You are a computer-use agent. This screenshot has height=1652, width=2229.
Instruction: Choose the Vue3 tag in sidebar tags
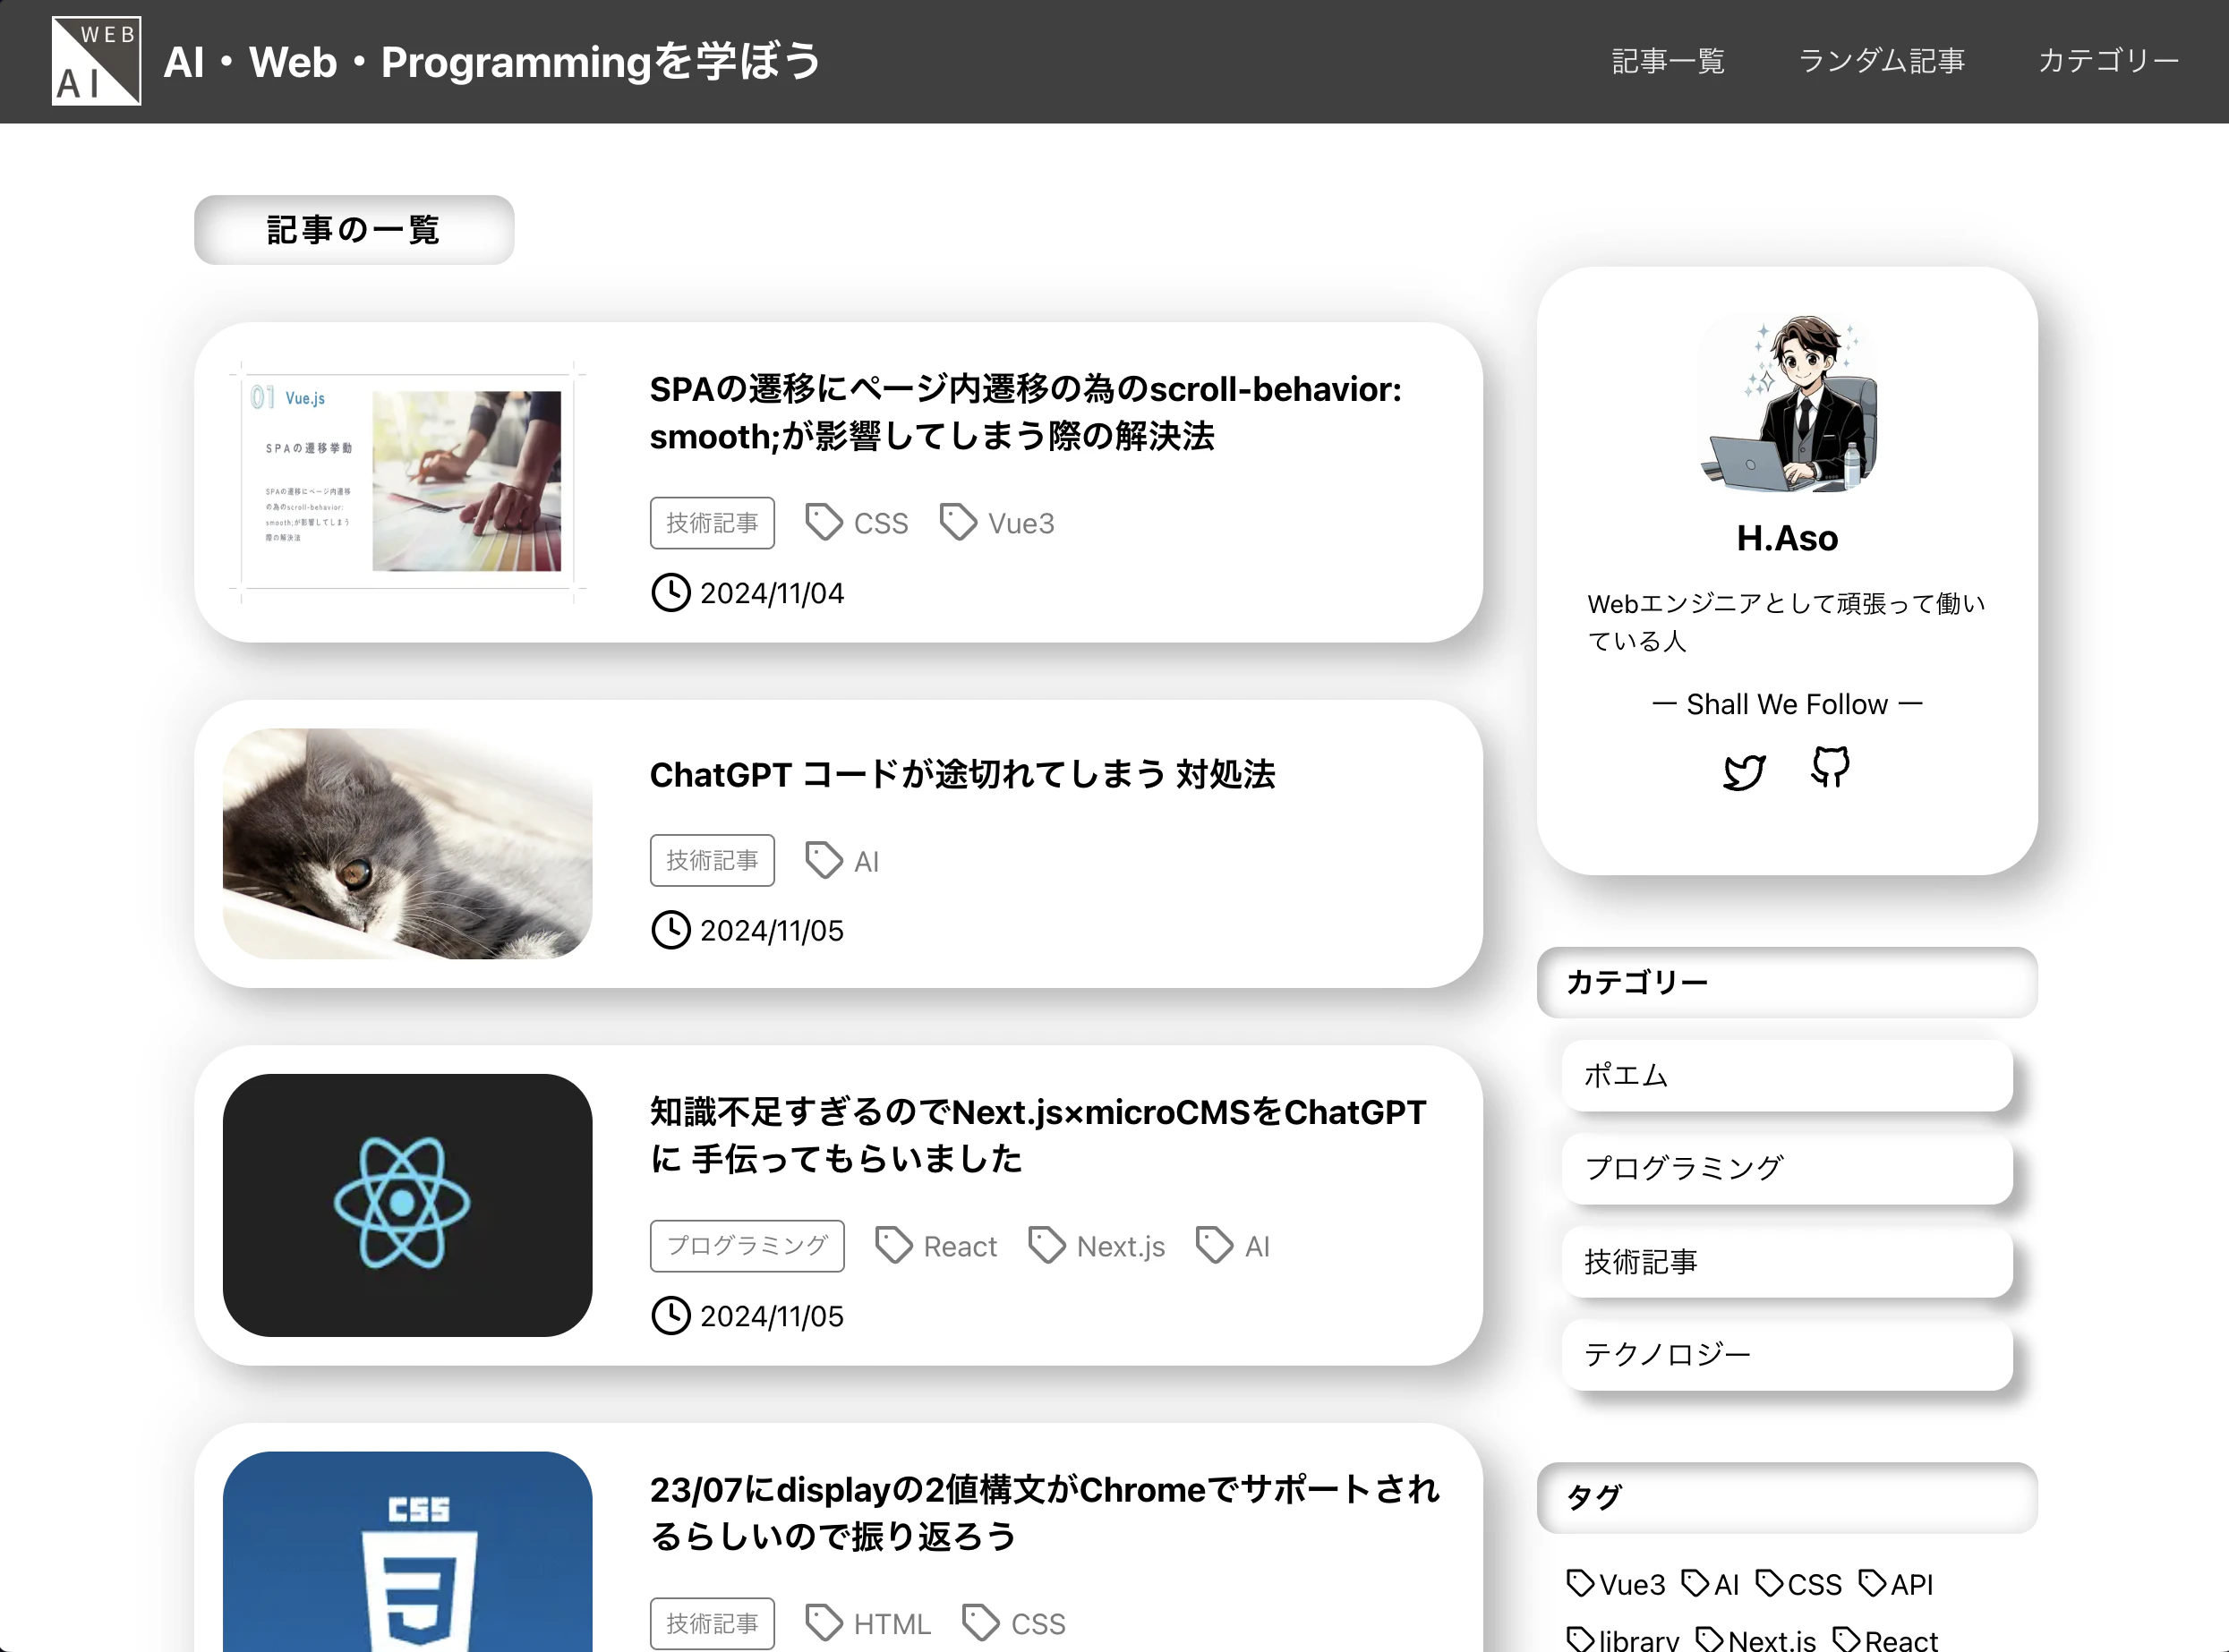click(1617, 1584)
